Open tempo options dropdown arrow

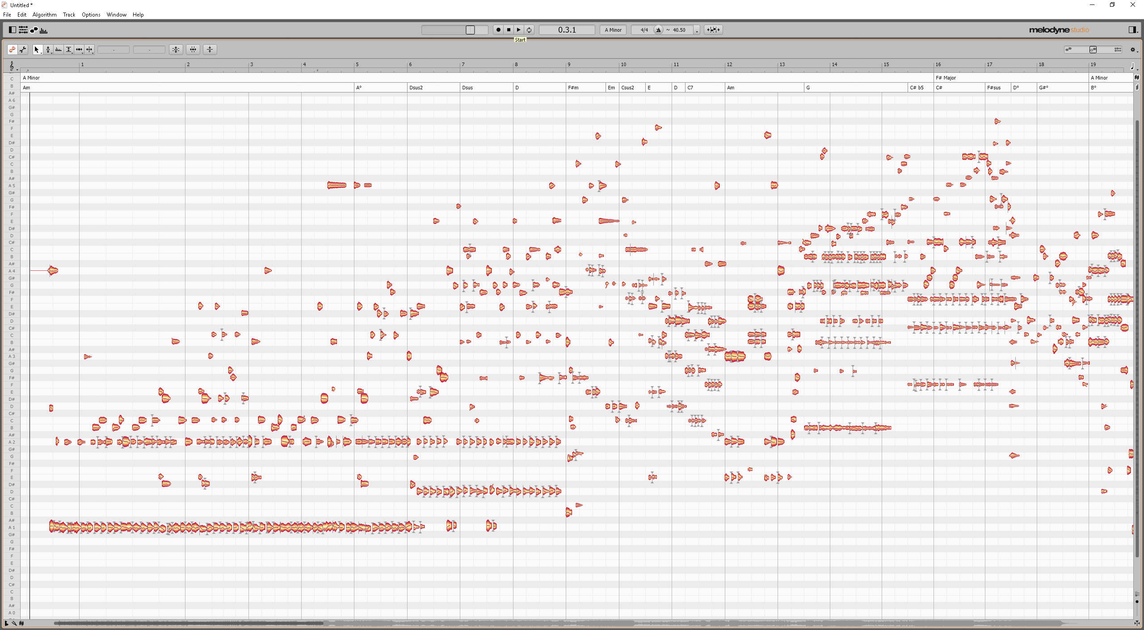(x=697, y=30)
